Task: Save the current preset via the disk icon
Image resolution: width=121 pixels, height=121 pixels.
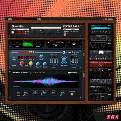Action: pos(38,19)
